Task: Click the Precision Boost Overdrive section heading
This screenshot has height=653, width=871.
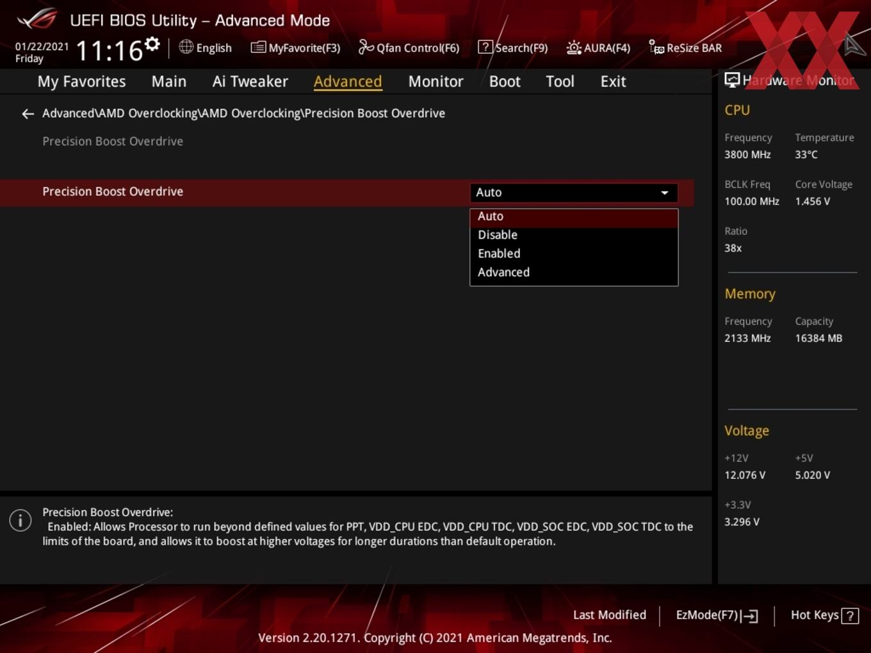Action: click(113, 141)
